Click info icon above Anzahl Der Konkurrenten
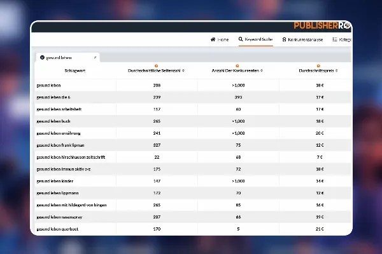This screenshot has width=382, height=254. (x=237, y=66)
